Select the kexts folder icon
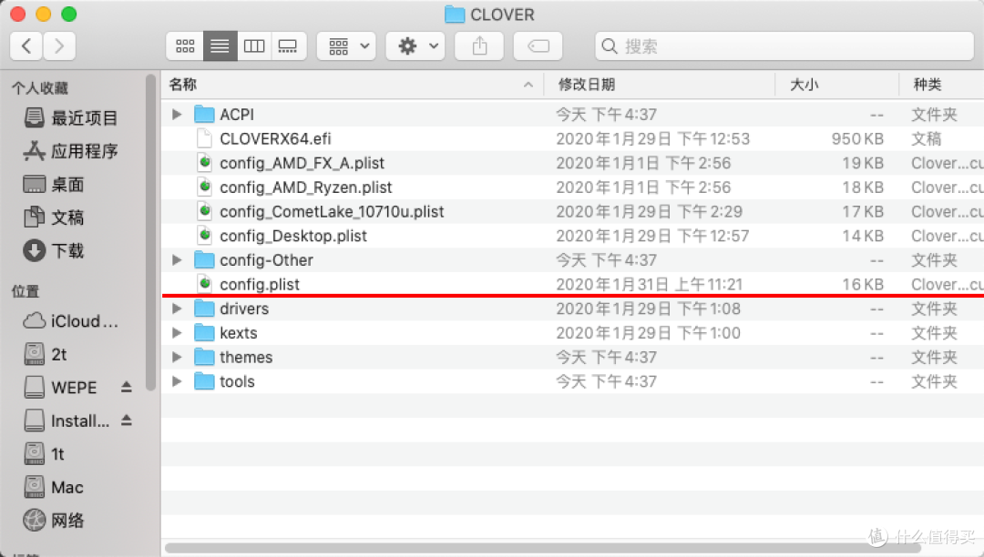The image size is (984, 557). 204,333
